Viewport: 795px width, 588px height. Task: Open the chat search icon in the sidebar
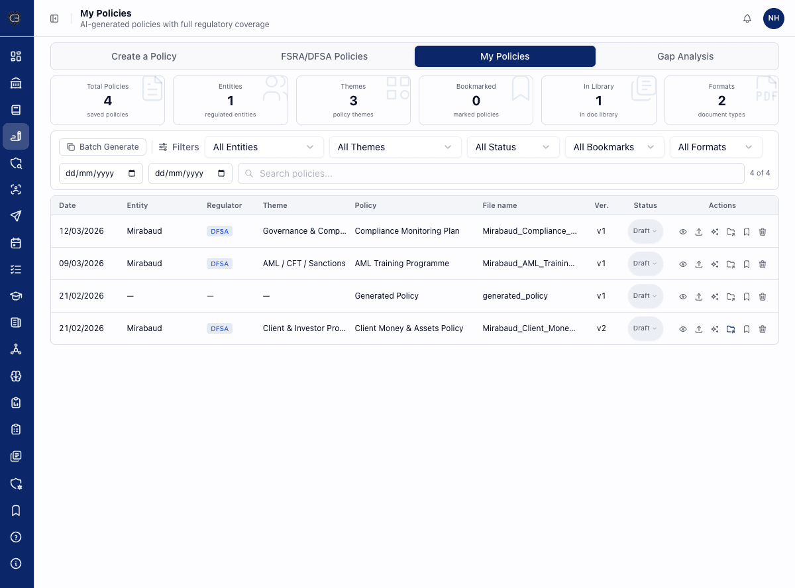coord(15,163)
